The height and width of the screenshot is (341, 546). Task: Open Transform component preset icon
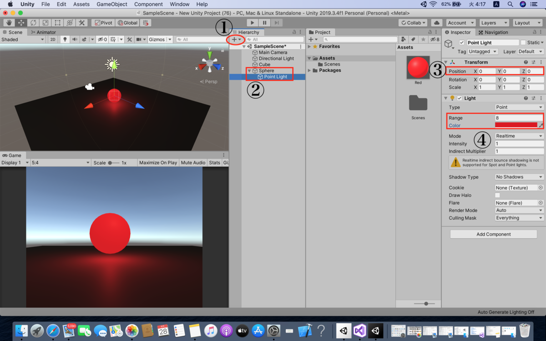(x=533, y=62)
